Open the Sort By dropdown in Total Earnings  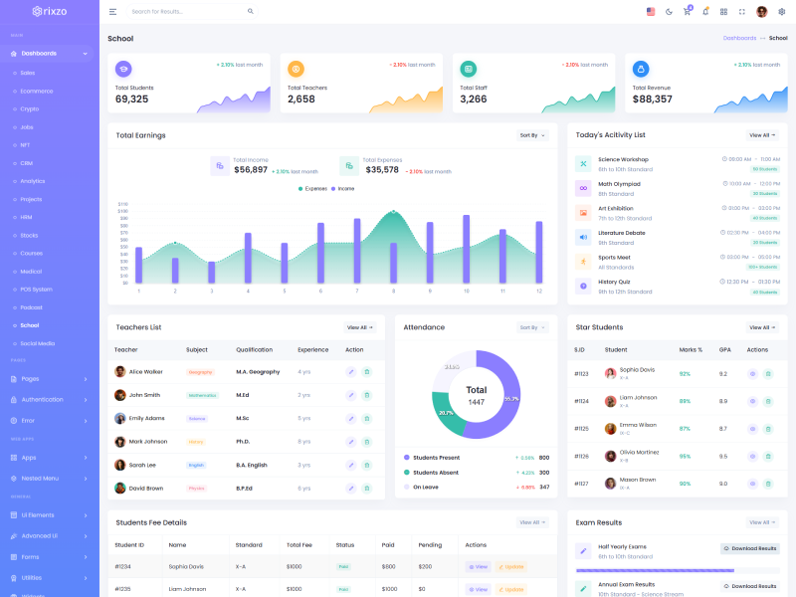[x=532, y=135]
